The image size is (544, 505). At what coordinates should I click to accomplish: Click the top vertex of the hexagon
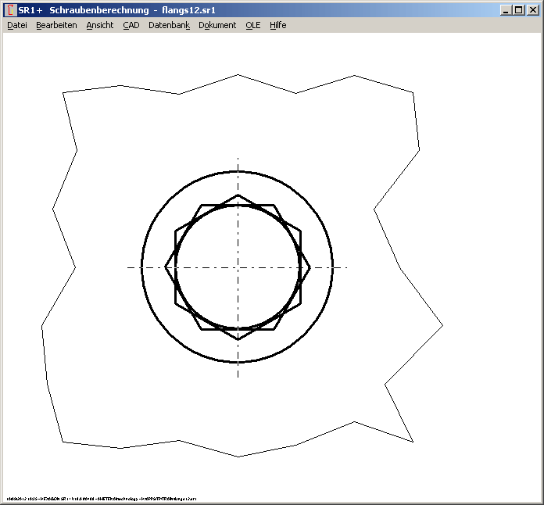pyautogui.click(x=238, y=195)
